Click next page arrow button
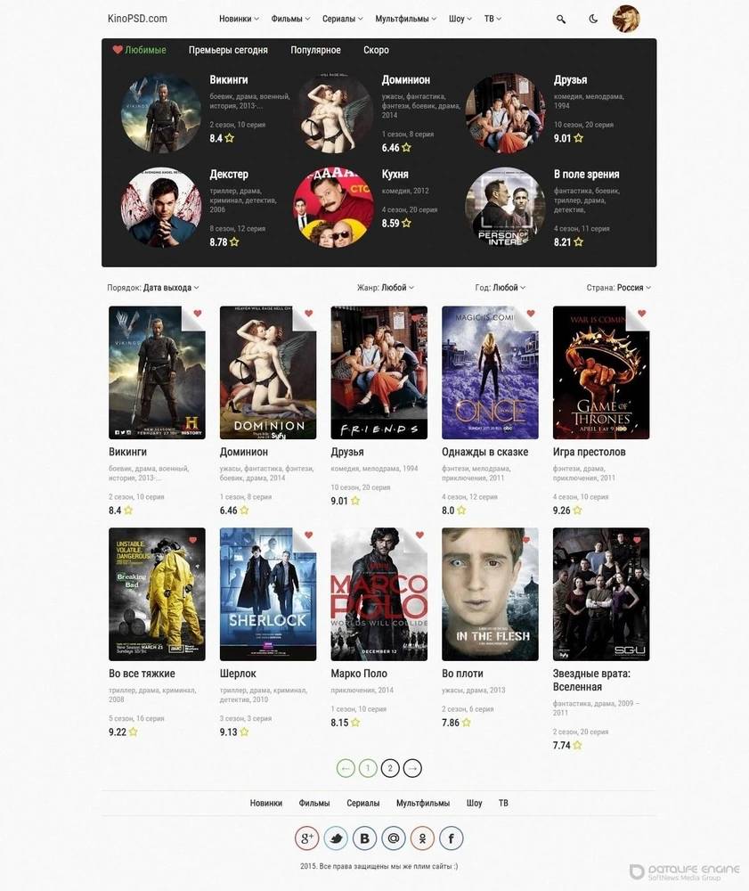This screenshot has width=749, height=891. click(413, 768)
